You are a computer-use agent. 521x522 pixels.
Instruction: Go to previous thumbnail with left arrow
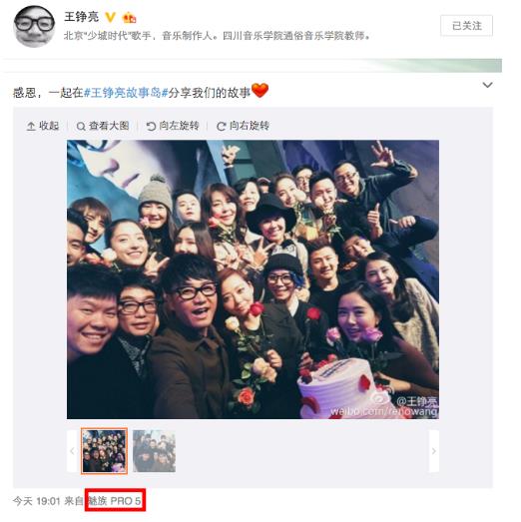pos(72,451)
